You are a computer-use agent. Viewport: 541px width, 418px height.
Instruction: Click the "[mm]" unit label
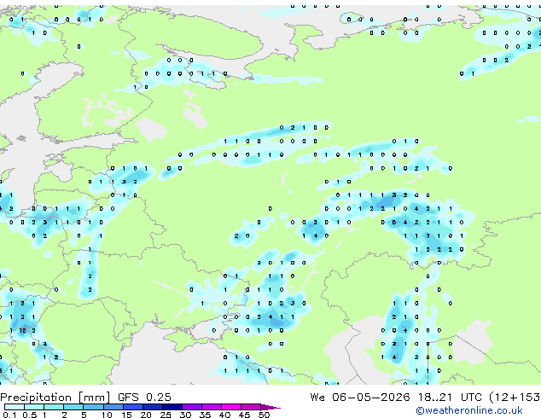[x=94, y=398]
